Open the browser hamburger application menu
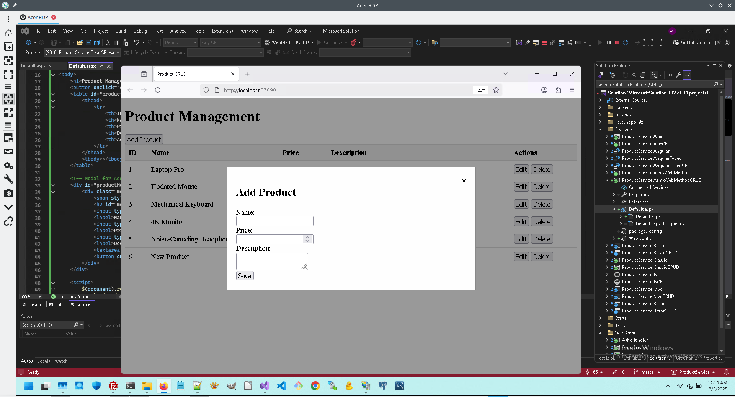 572,90
